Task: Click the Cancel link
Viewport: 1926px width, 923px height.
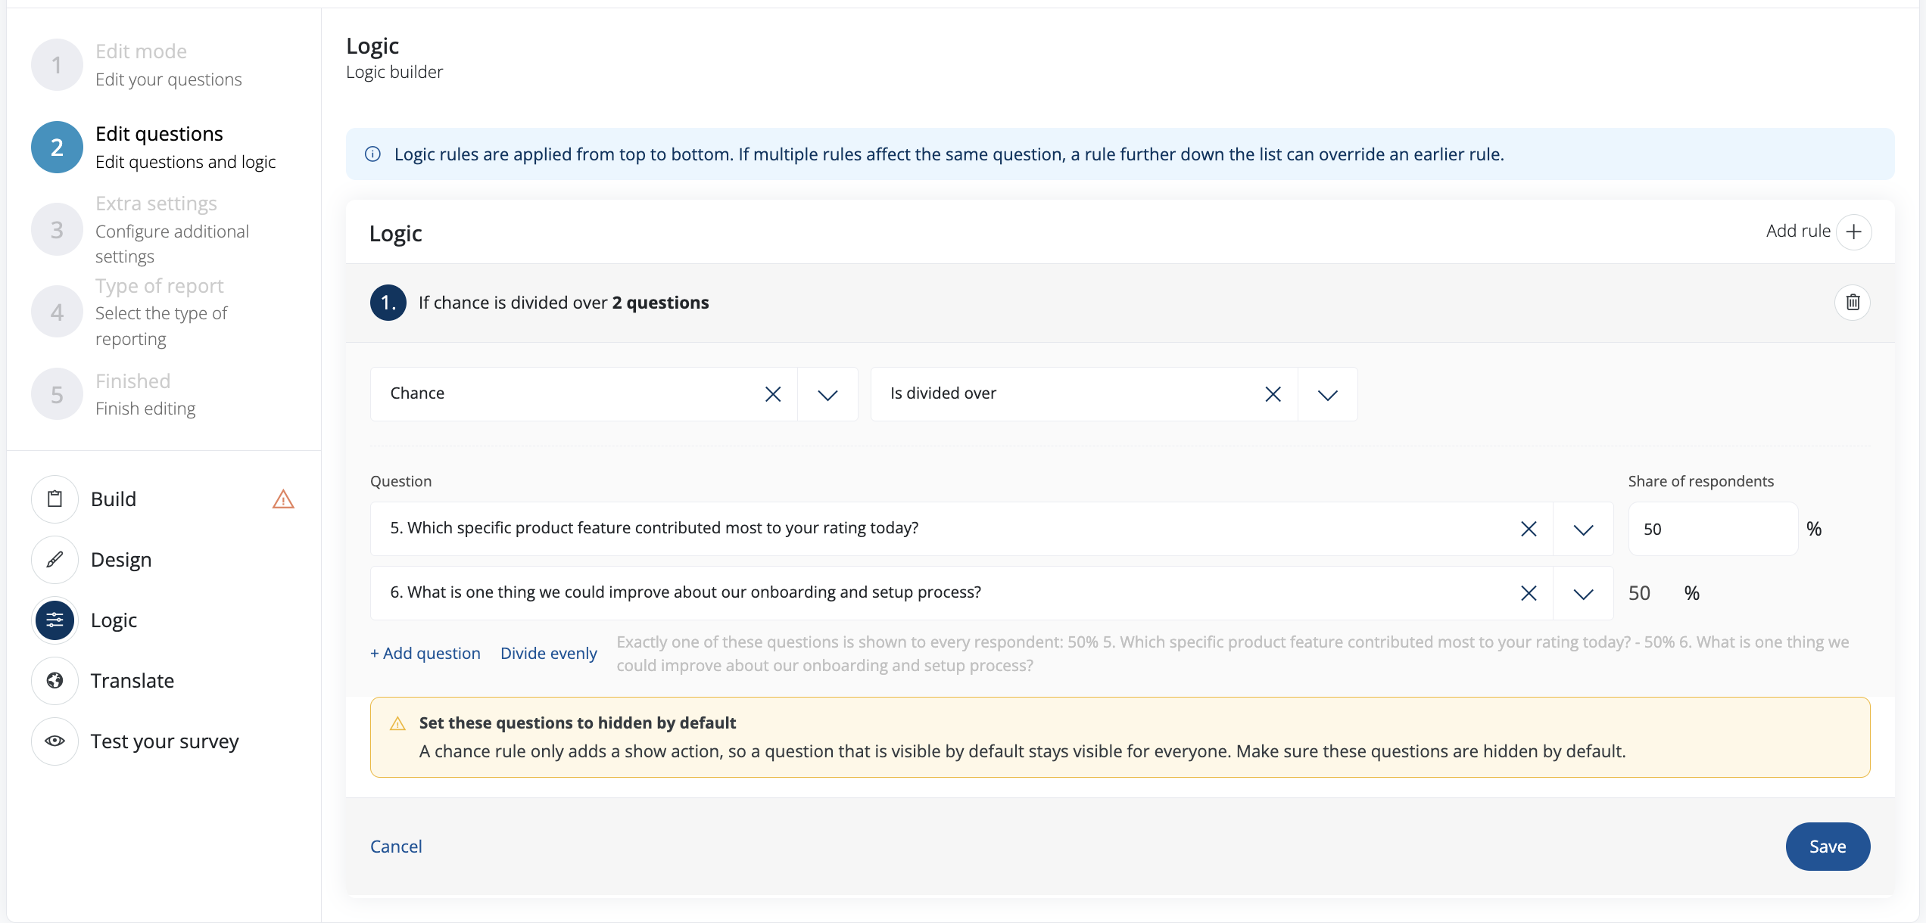Action: pyautogui.click(x=396, y=847)
